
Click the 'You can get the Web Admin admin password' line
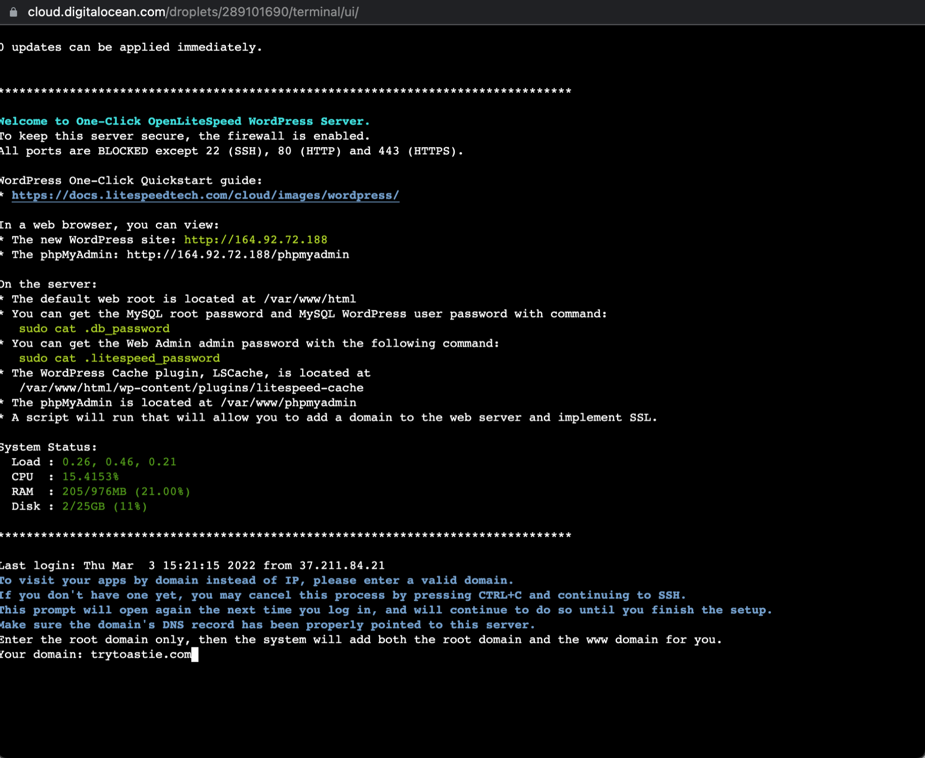(x=250, y=344)
